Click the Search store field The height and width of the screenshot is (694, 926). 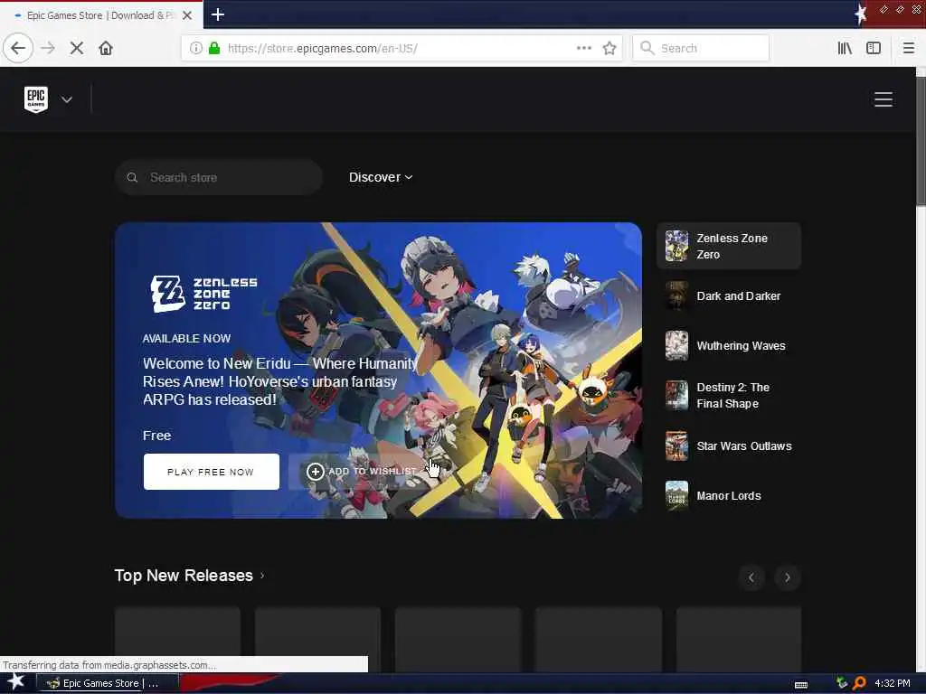click(219, 178)
